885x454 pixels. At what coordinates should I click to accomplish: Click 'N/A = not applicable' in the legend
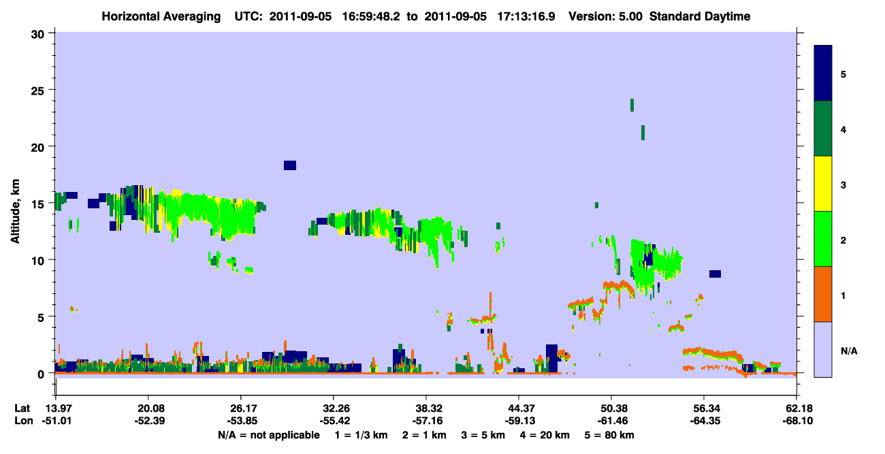pos(269,435)
